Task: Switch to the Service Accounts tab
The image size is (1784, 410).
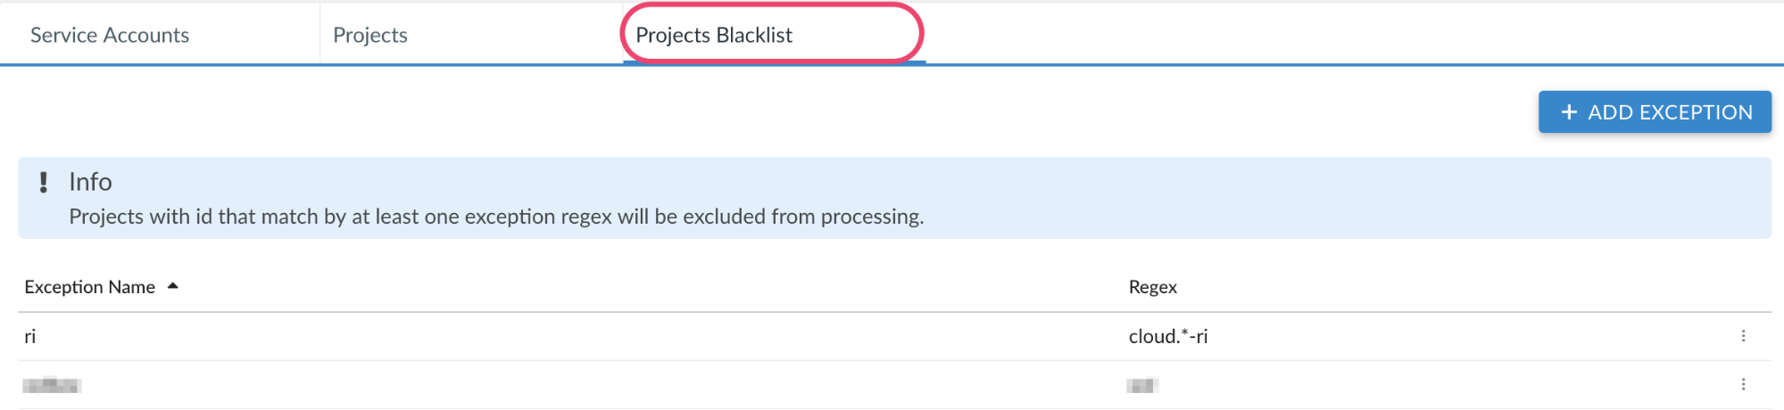Action: pyautogui.click(x=110, y=35)
